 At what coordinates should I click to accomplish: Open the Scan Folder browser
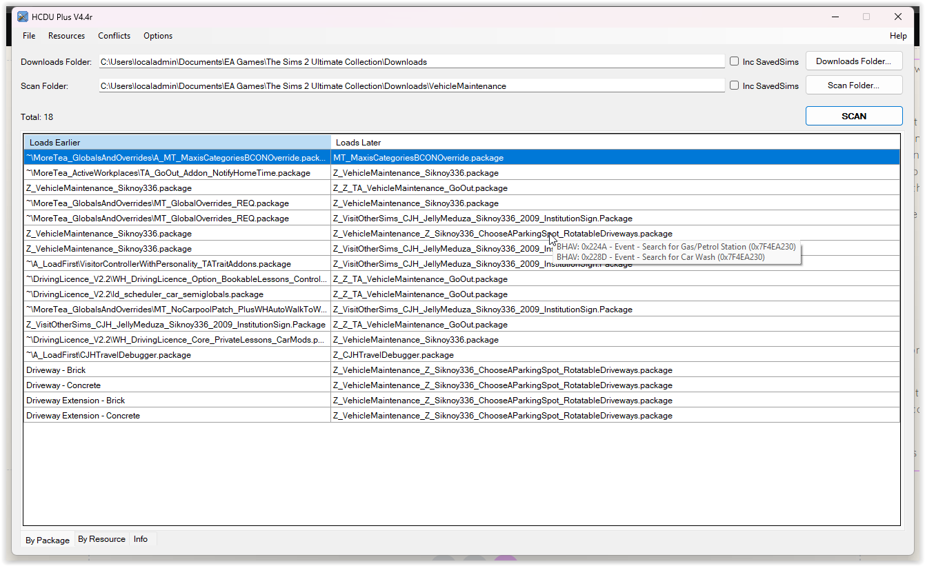[854, 85]
